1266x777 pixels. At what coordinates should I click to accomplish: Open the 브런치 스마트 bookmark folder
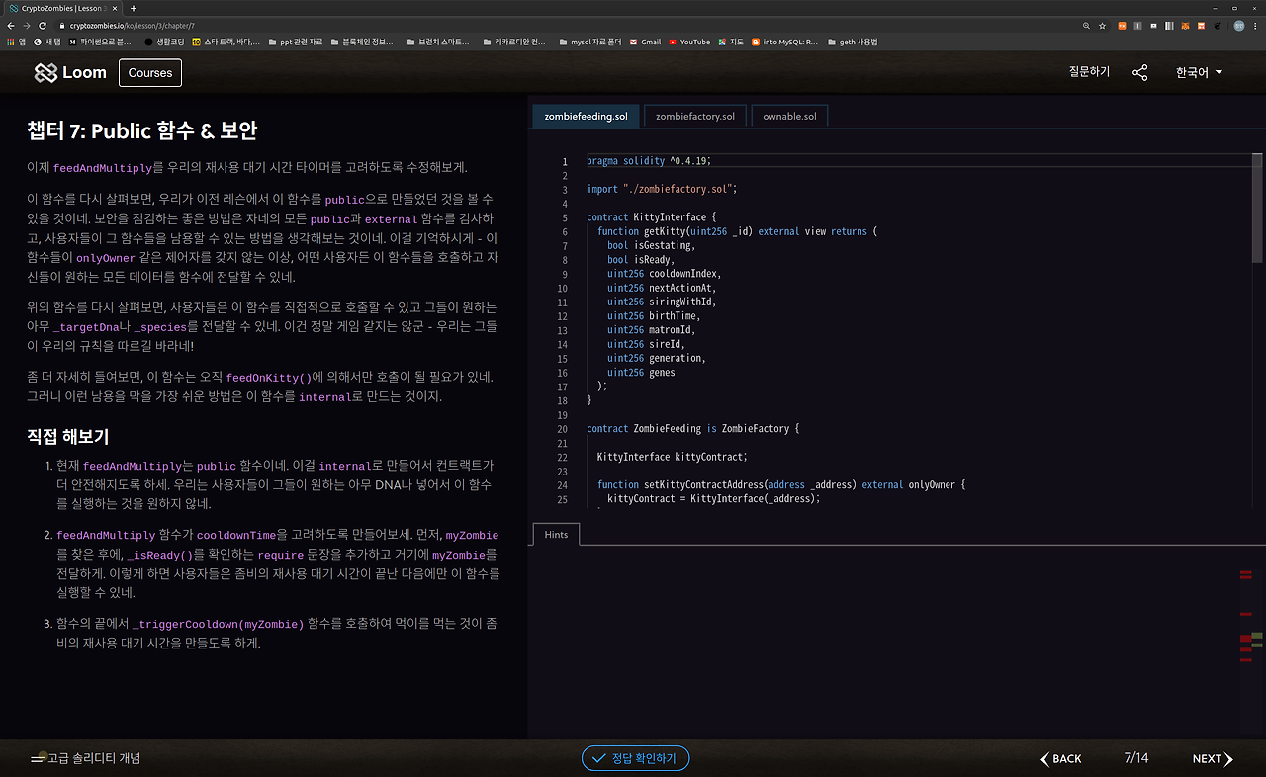pyautogui.click(x=437, y=43)
